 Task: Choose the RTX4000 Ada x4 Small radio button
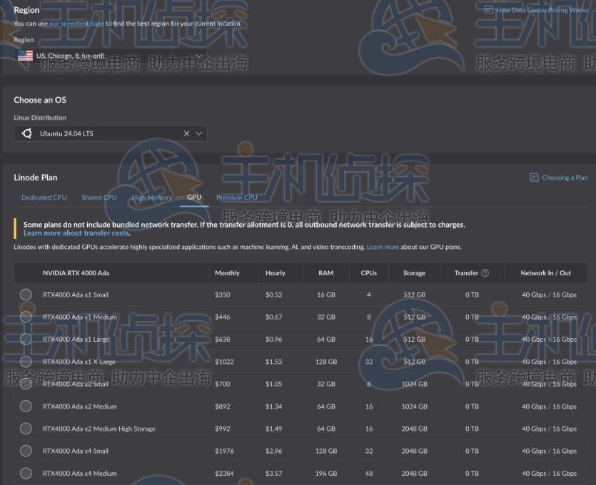point(26,451)
